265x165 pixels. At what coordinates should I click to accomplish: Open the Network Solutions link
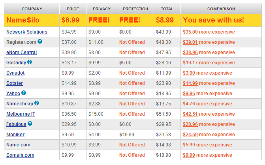27,32
